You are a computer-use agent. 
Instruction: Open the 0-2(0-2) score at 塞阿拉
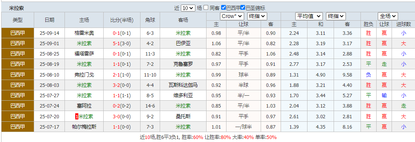point(122,106)
